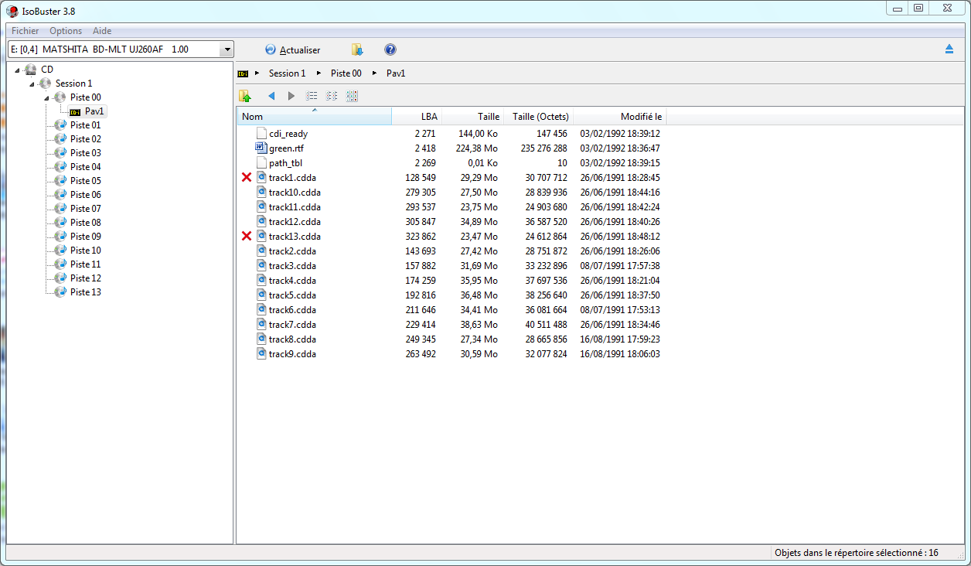
Task: Go up one folder with the green arrow icon
Action: (245, 96)
